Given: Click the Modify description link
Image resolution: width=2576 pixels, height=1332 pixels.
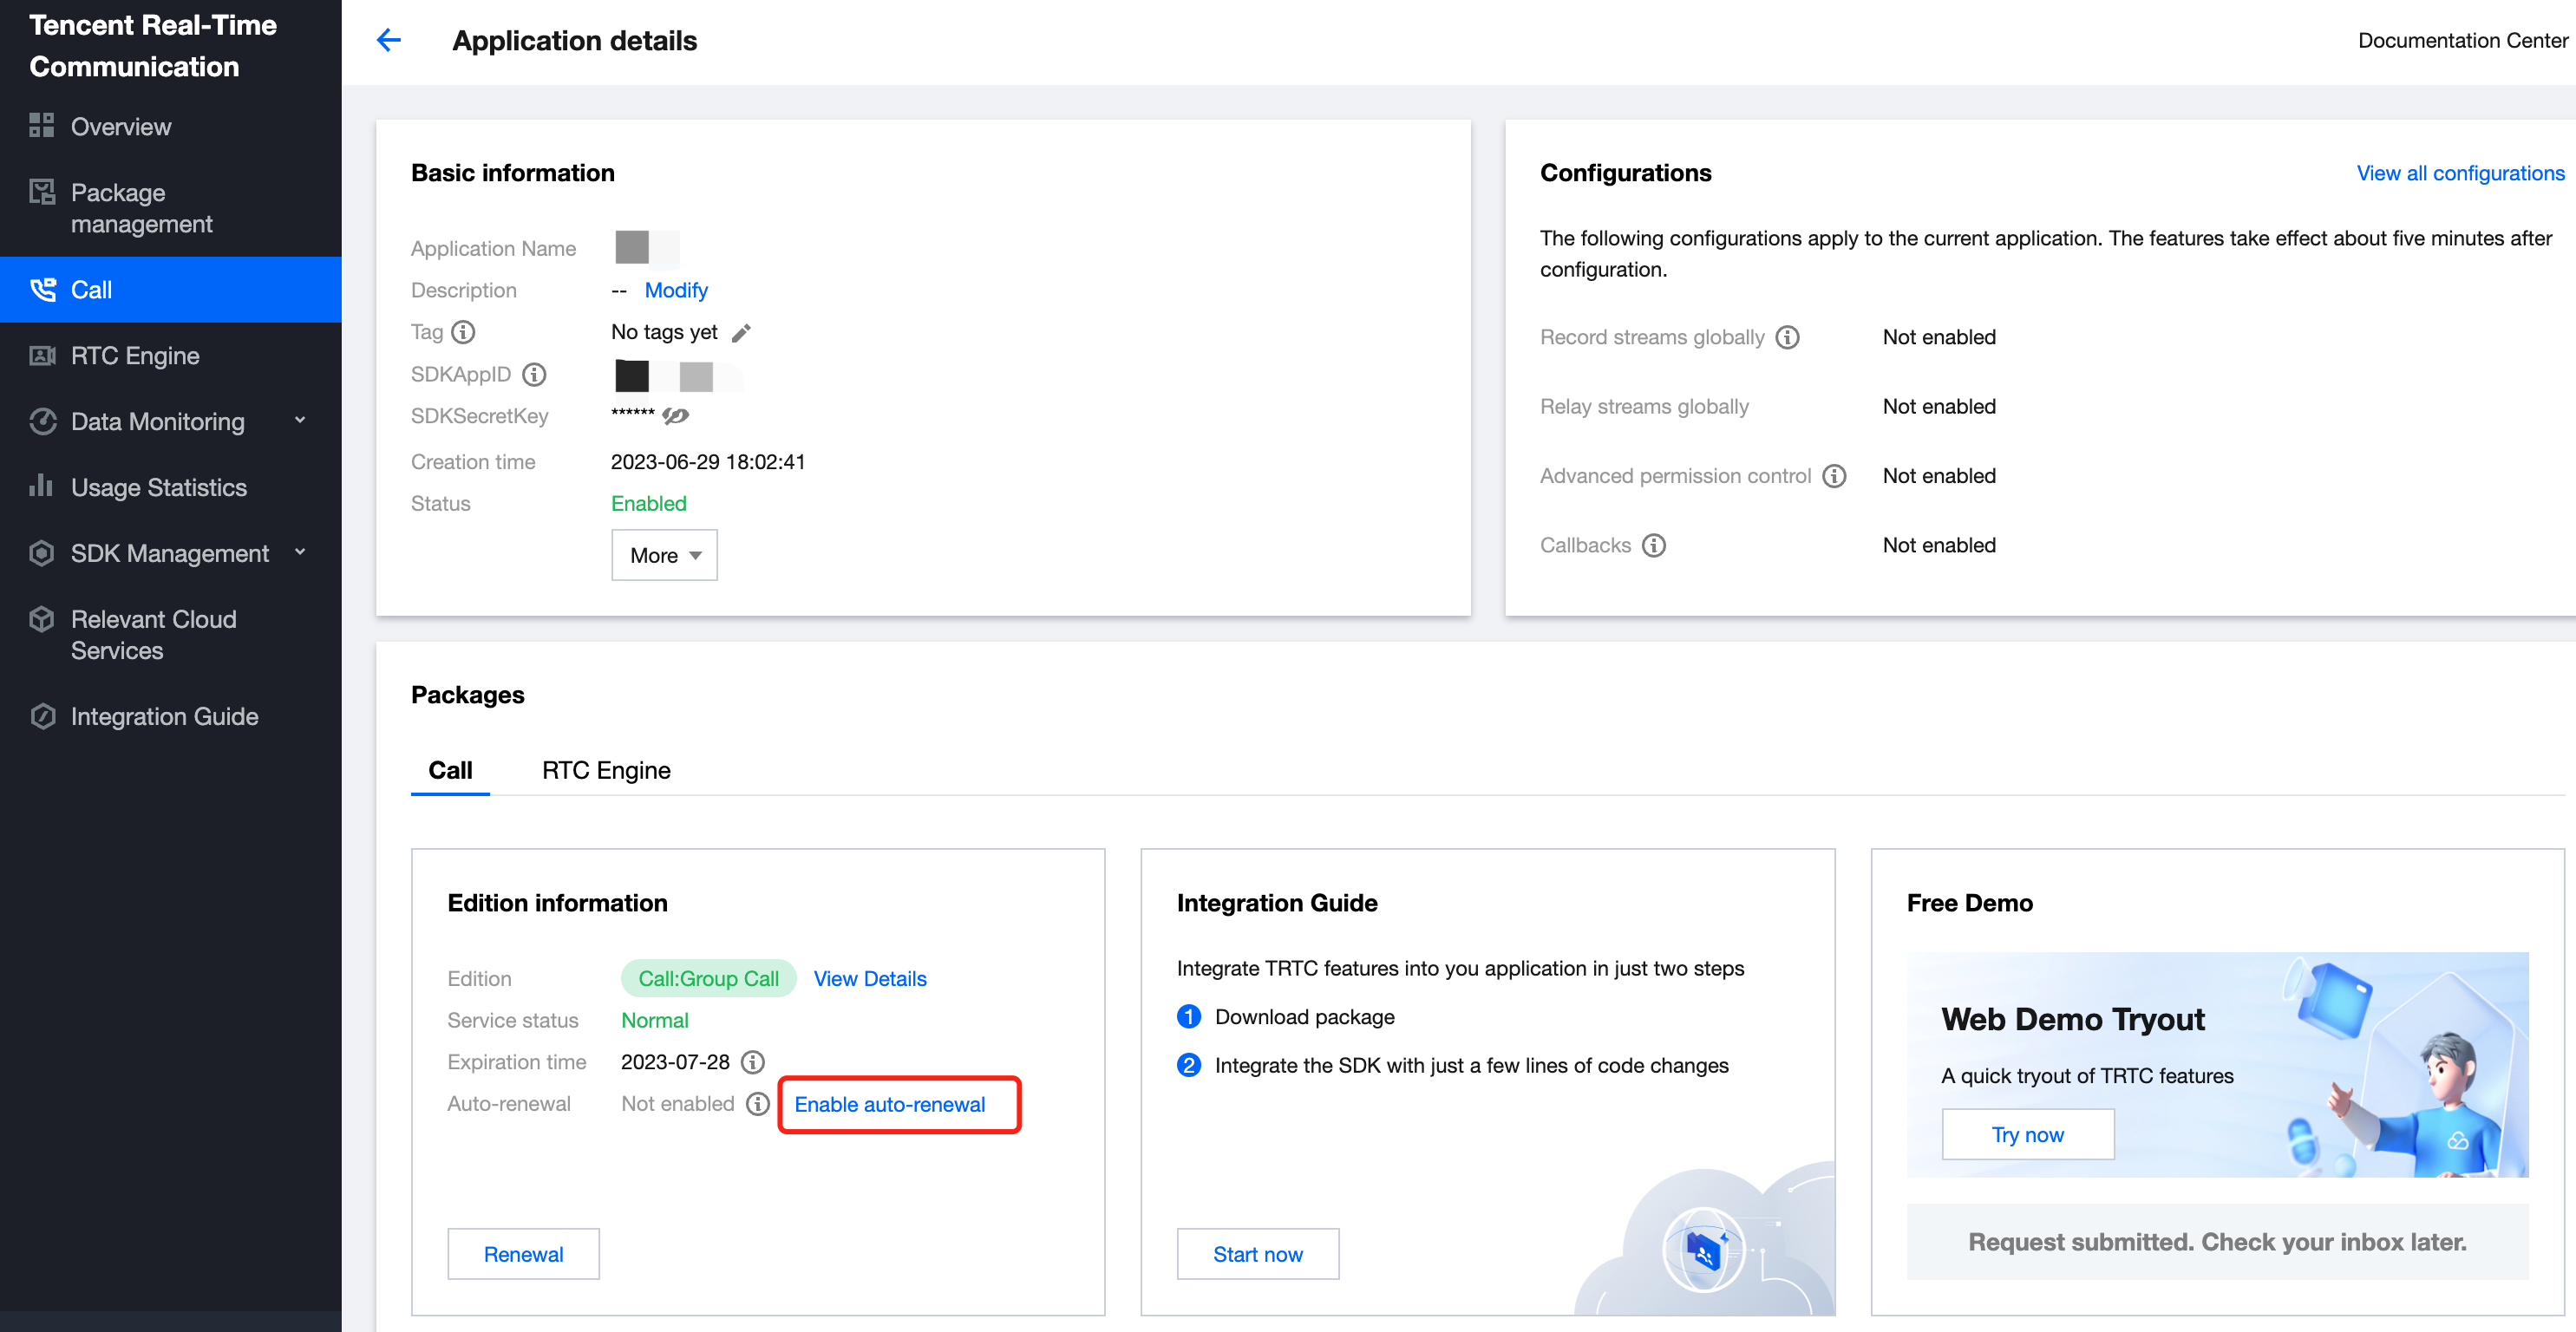Looking at the screenshot, I should coord(676,290).
